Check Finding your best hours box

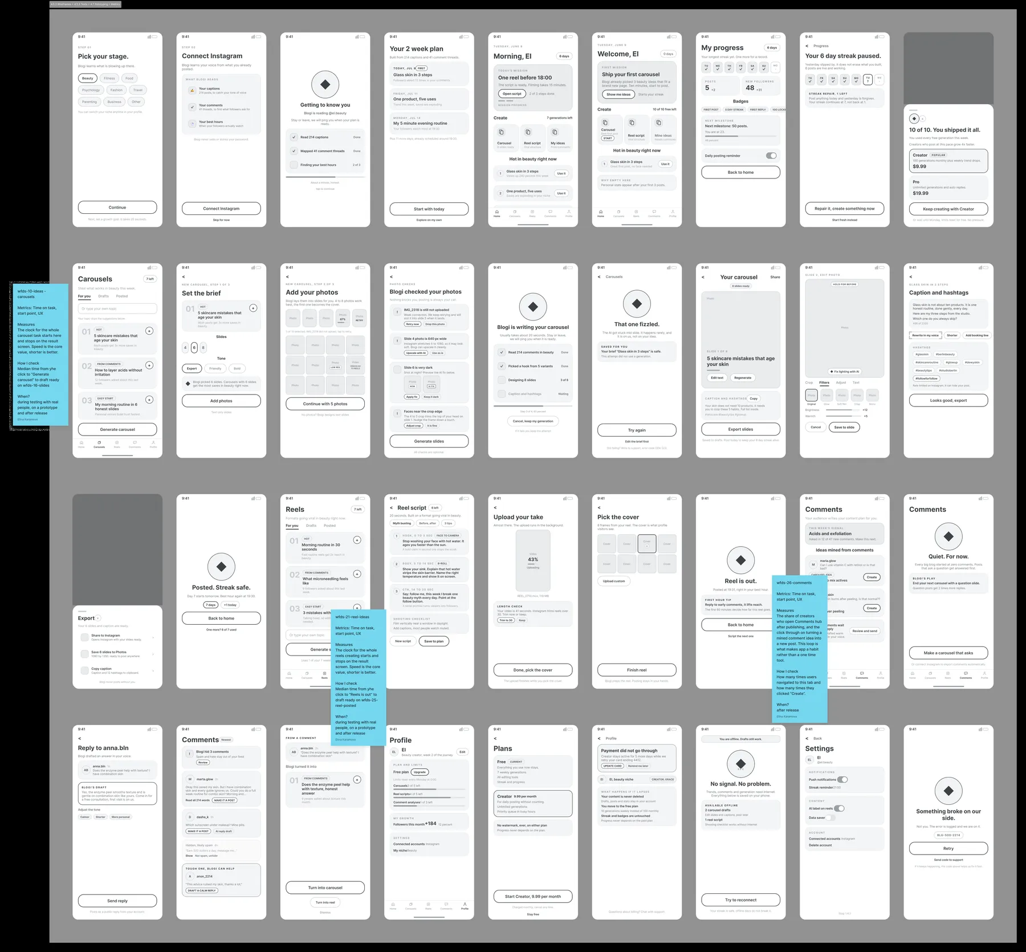294,165
